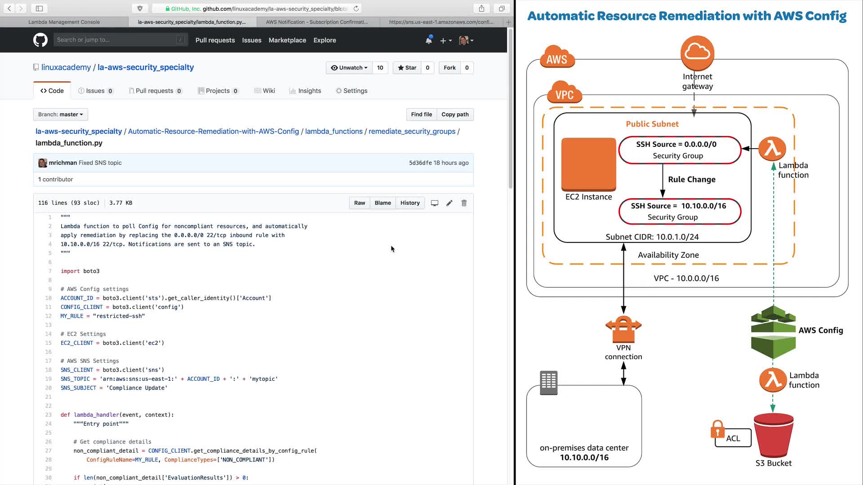Click the Raw button
This screenshot has width=863, height=485.
(x=359, y=203)
